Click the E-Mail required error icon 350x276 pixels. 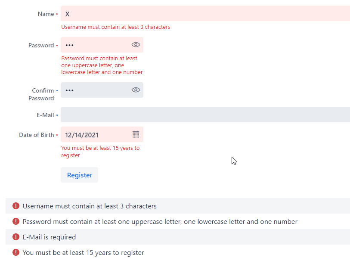16,237
